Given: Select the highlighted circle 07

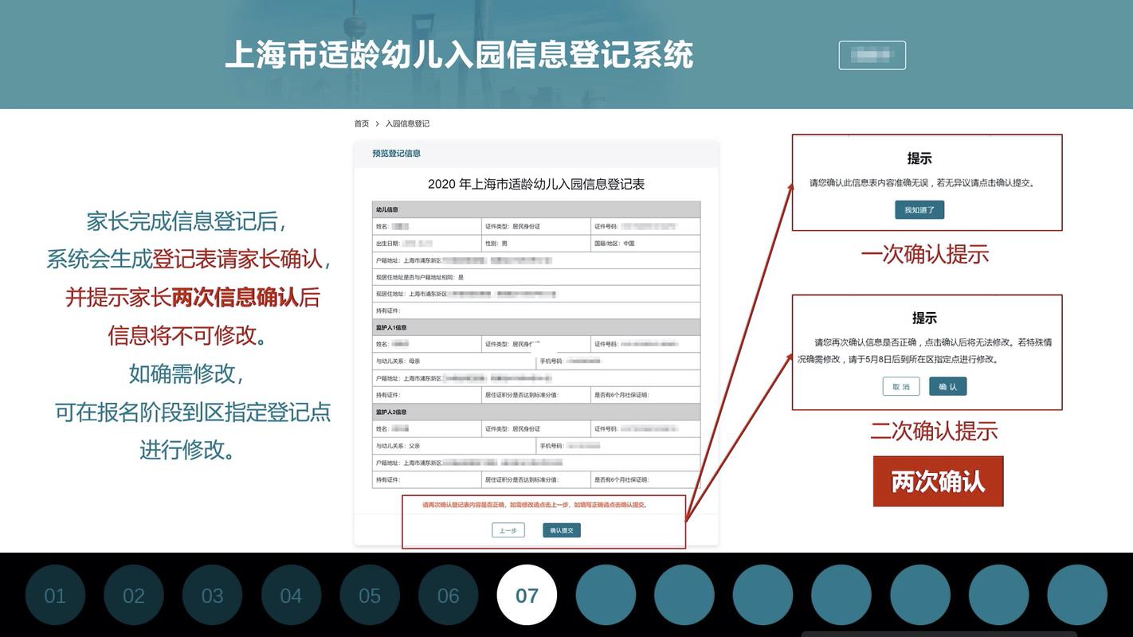Looking at the screenshot, I should 527,595.
